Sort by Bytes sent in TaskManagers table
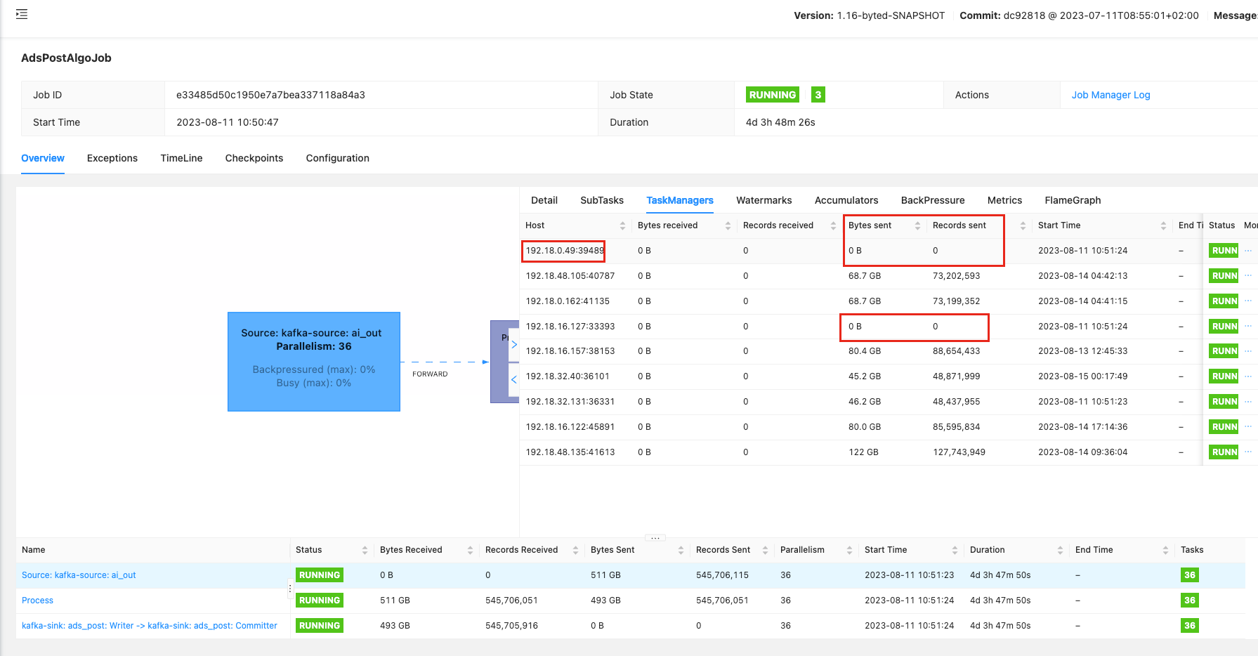The height and width of the screenshot is (656, 1258). click(917, 225)
